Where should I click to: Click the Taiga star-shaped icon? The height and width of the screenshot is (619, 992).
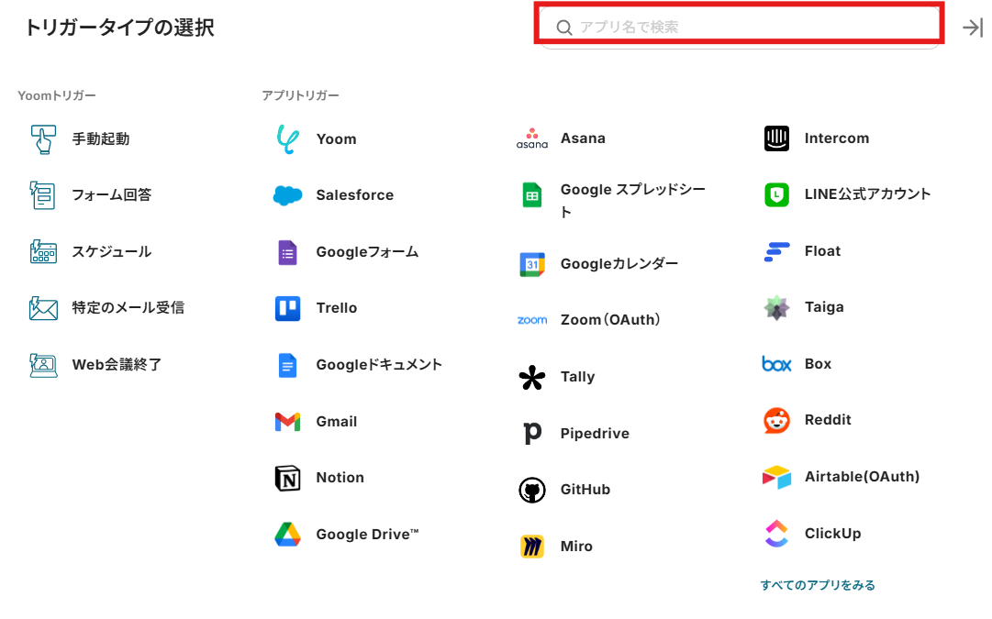coord(776,308)
